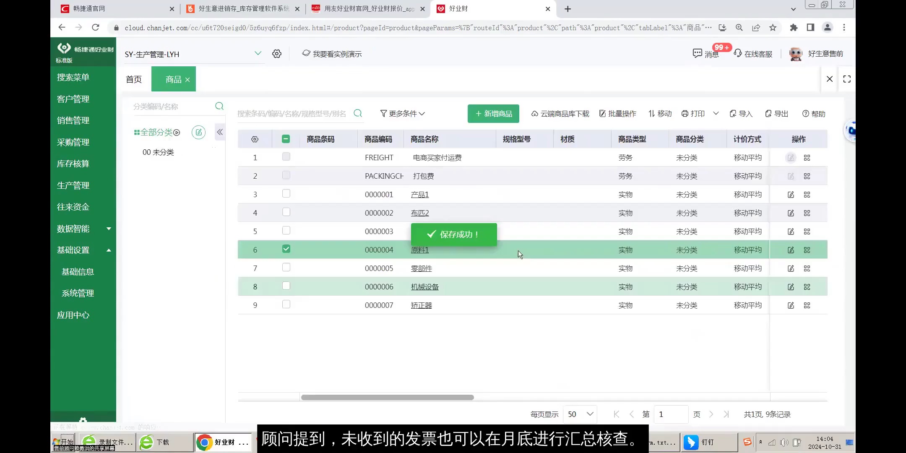Check the checkbox for row 产品1
This screenshot has width=906, height=453.
[x=286, y=193]
